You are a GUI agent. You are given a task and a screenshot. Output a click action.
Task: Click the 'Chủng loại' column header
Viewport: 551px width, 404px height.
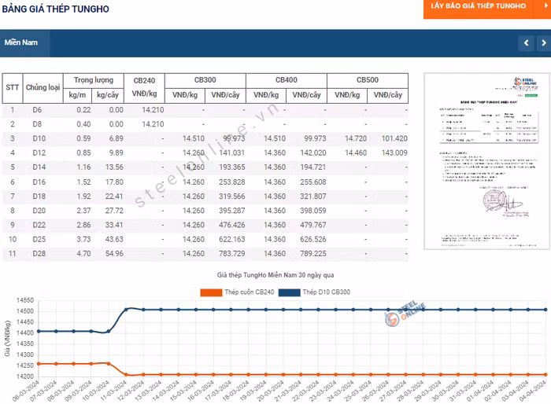tap(43, 87)
